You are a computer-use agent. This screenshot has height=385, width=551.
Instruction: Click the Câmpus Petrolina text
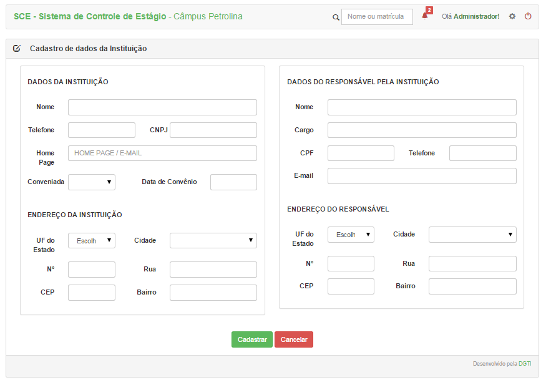[208, 16]
